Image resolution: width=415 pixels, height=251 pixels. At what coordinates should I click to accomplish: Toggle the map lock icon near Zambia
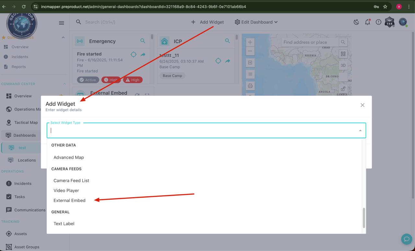[x=343, y=88]
